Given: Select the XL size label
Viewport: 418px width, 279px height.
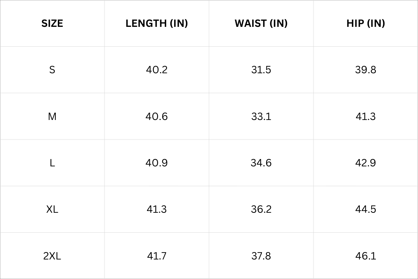Looking at the screenshot, I should pyautogui.click(x=52, y=209).
